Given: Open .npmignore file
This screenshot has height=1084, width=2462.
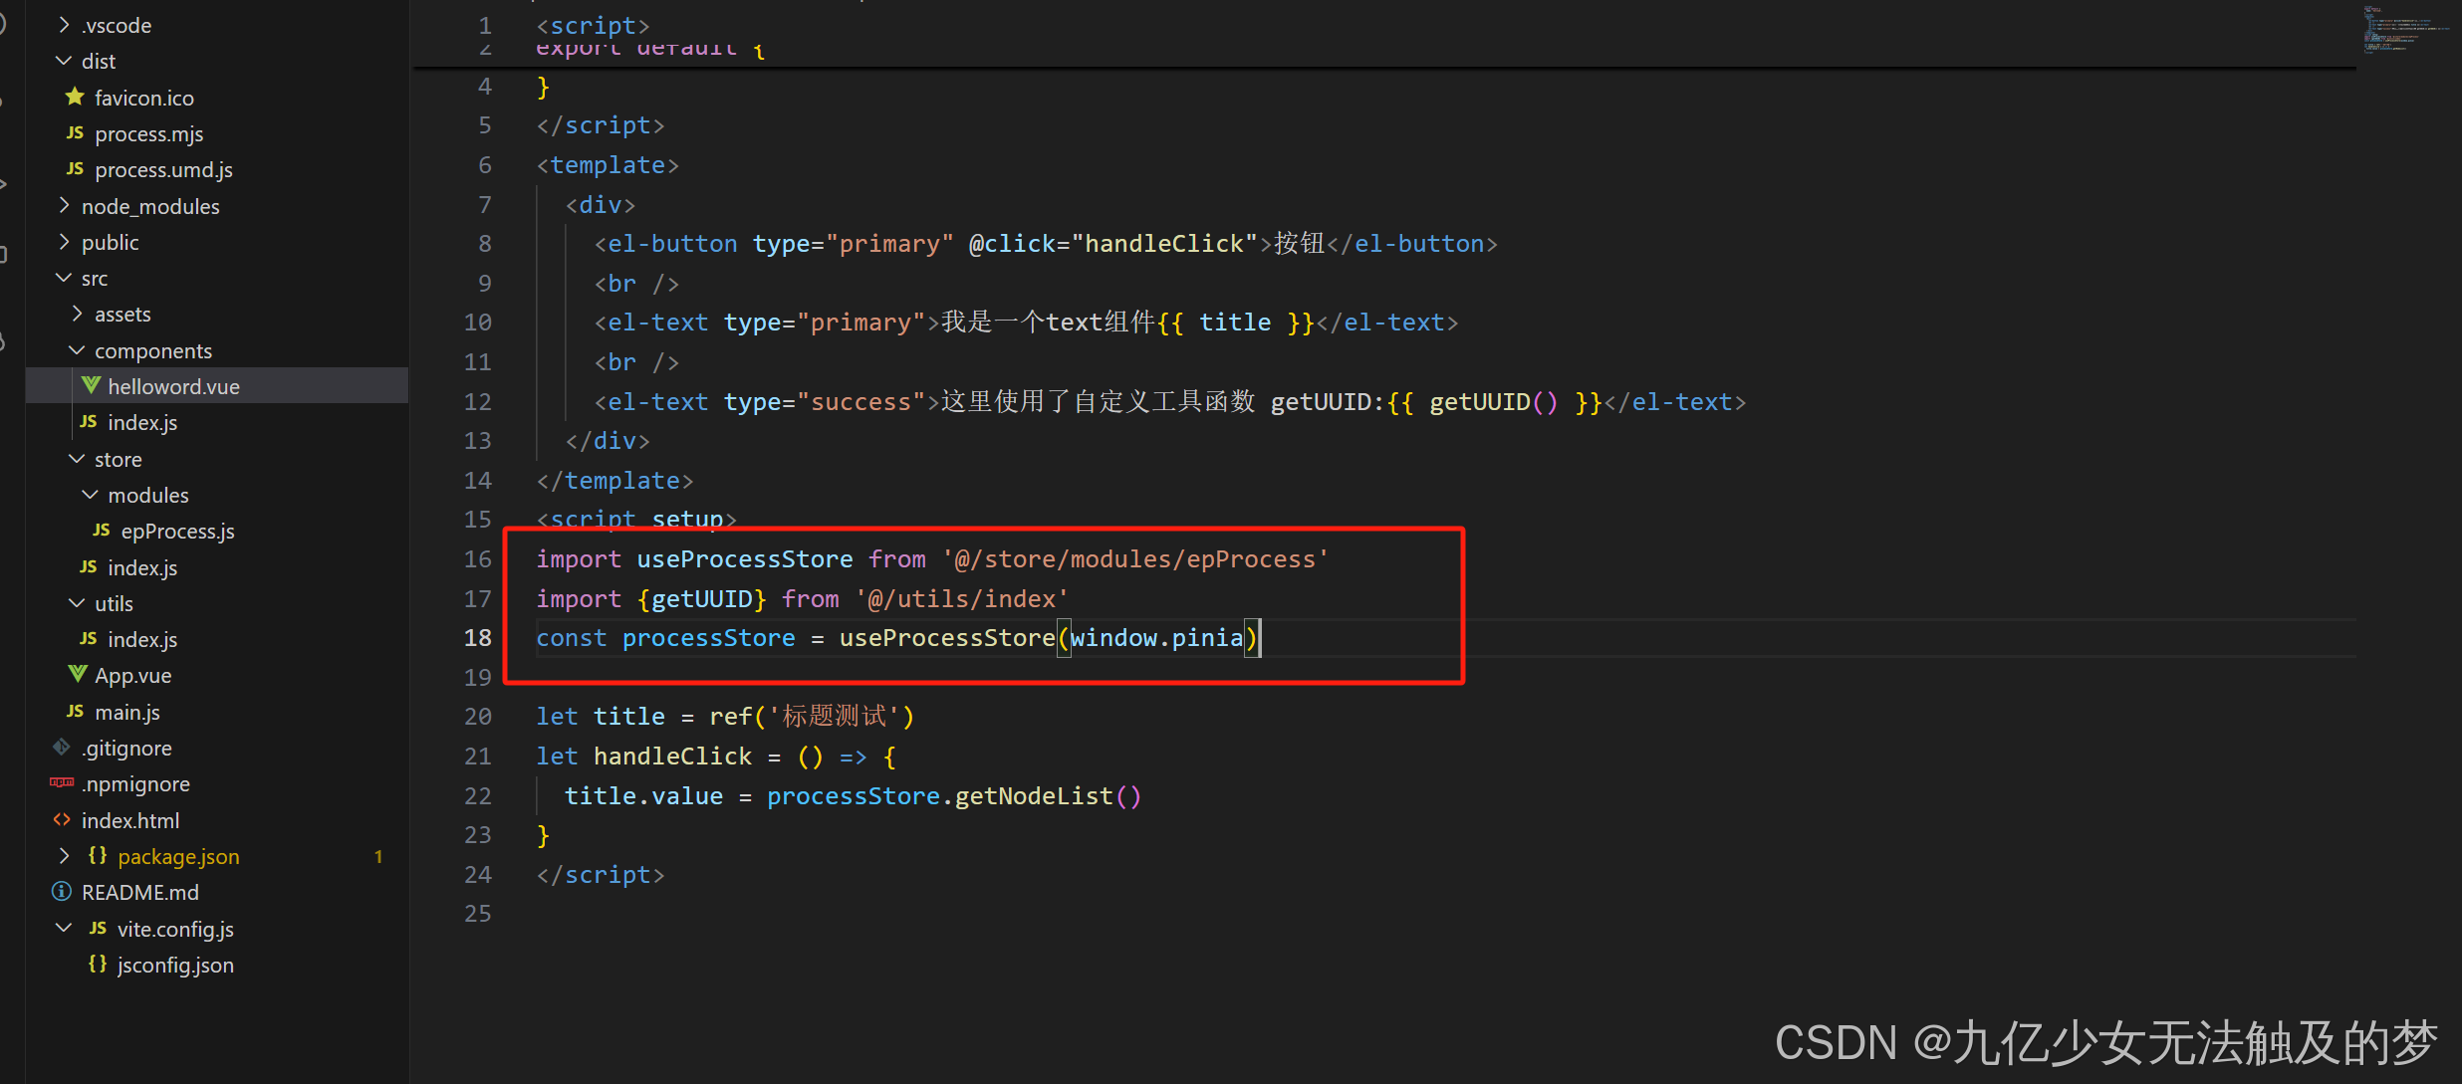Looking at the screenshot, I should tap(135, 783).
